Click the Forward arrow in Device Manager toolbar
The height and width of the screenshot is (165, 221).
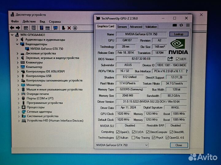tap(18, 28)
